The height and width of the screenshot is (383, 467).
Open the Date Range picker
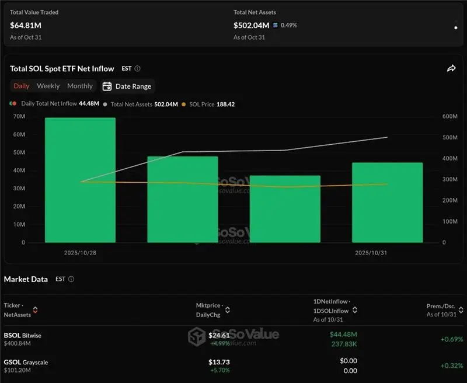(127, 86)
